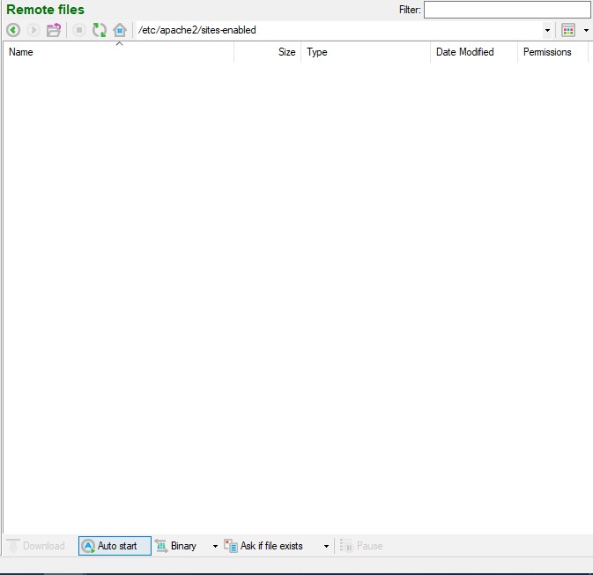Click the Forward navigation arrow

(x=33, y=30)
